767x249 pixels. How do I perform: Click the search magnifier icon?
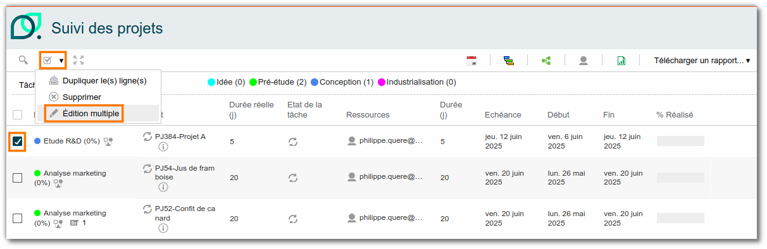click(23, 60)
